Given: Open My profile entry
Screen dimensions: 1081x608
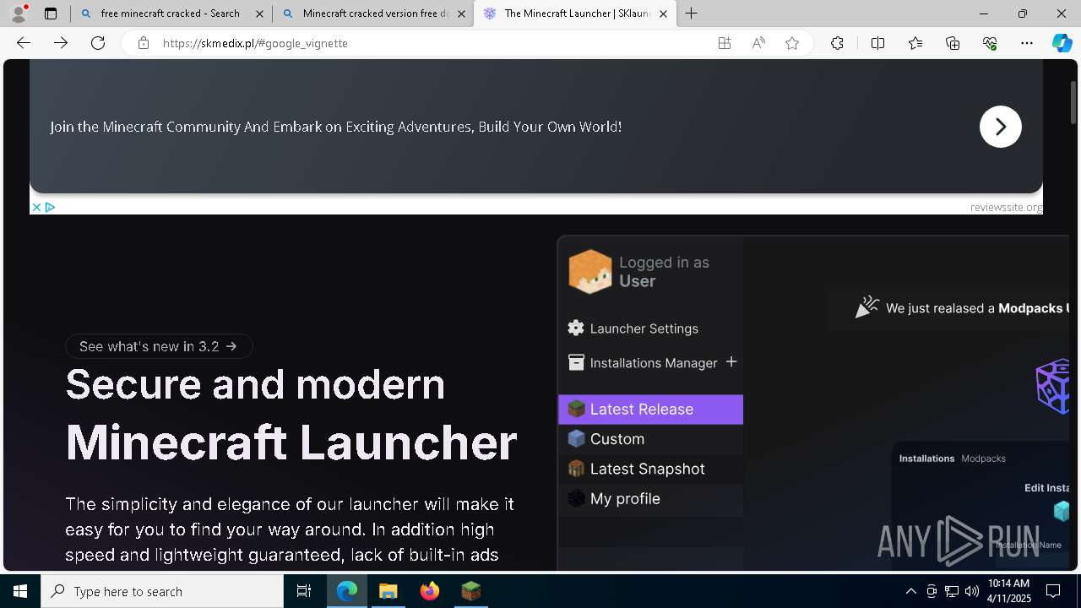Looking at the screenshot, I should (650, 499).
